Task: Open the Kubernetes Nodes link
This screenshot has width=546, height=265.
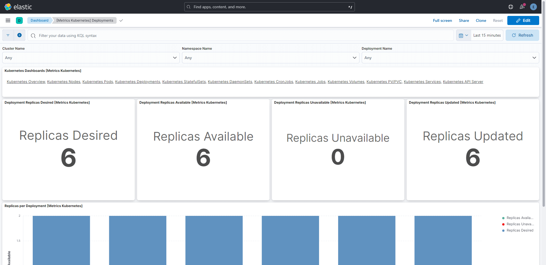Action: click(x=64, y=82)
